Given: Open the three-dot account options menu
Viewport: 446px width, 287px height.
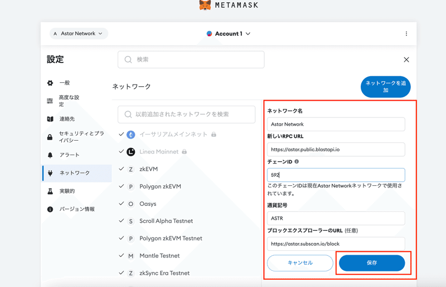Looking at the screenshot, I should click(406, 33).
